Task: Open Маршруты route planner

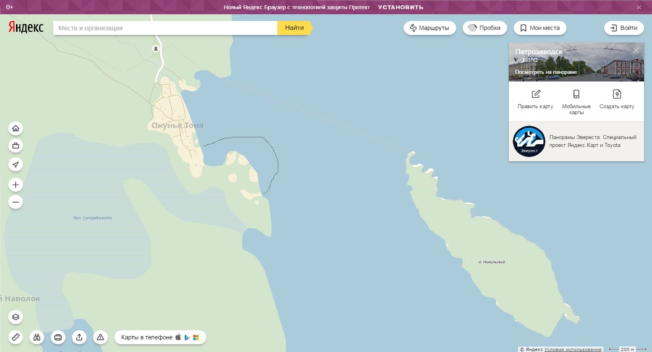Action: (429, 28)
